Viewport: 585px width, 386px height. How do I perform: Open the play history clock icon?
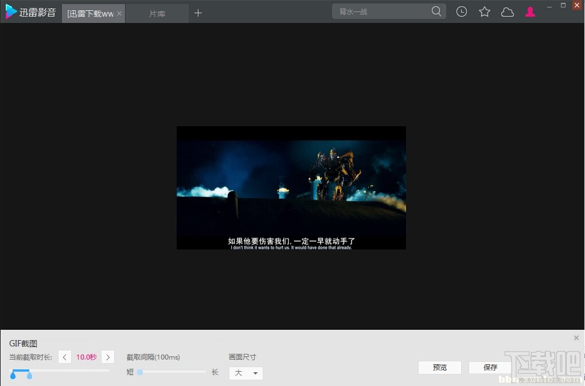click(462, 11)
